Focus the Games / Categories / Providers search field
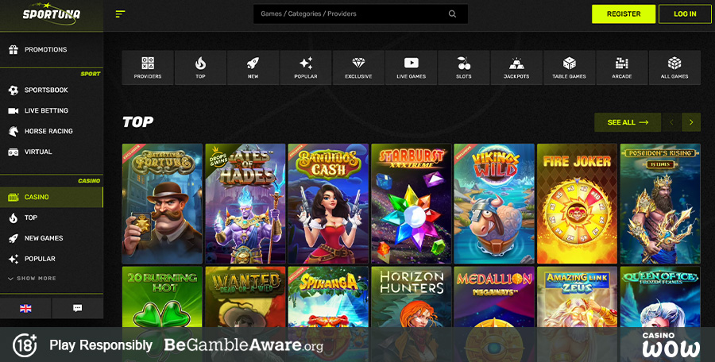The width and height of the screenshot is (715, 362). coord(361,14)
